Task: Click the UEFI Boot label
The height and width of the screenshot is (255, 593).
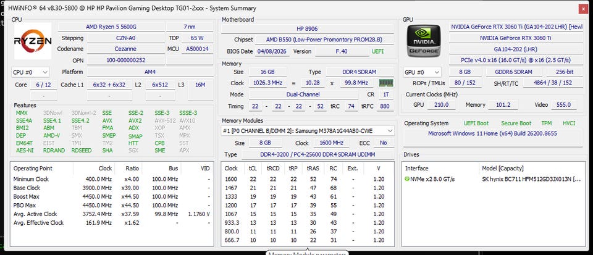Action: click(476, 123)
